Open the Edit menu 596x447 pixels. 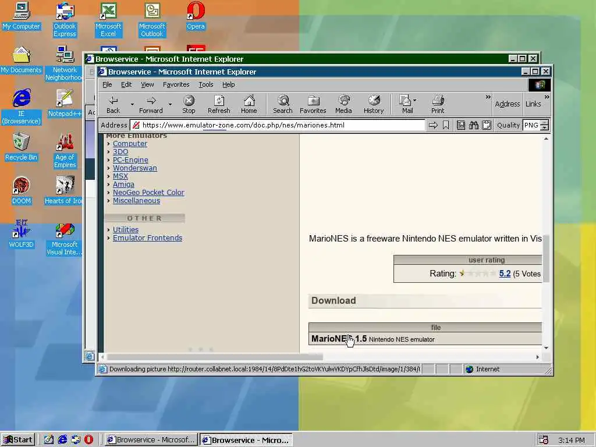[126, 84]
